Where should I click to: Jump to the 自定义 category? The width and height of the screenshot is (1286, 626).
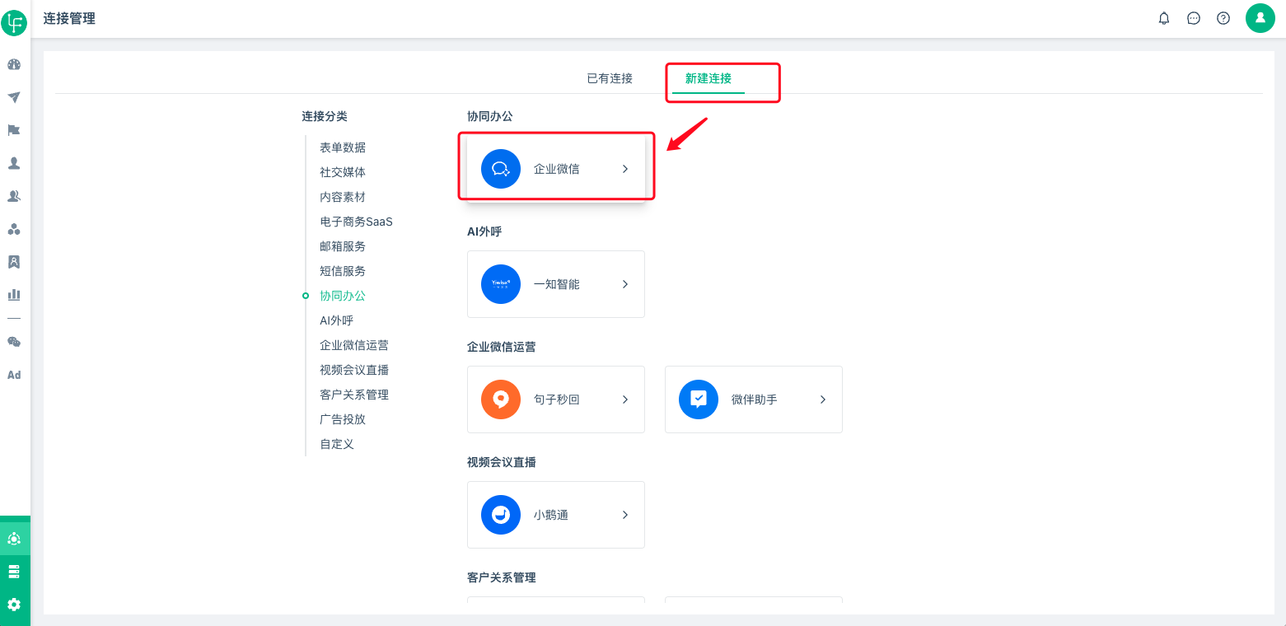coord(337,444)
